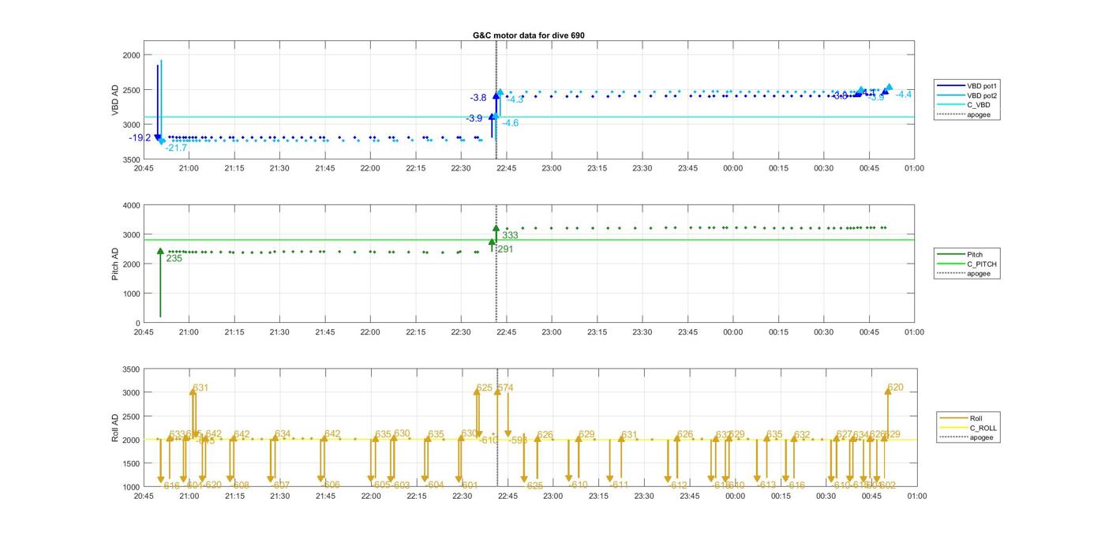Click the '291' annotation in the Pitch plot

pyautogui.click(x=505, y=249)
